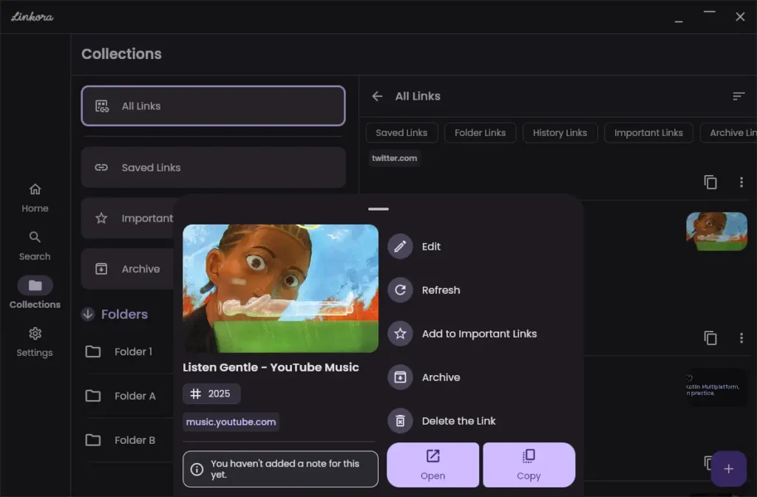Screen dimensions: 757x497
Task: Open the sorting icon above the links list
Action: coord(738,96)
